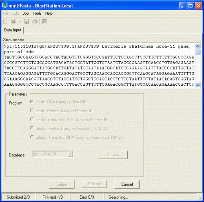Click the Finished 1/3 status entry

pyautogui.click(x=53, y=197)
